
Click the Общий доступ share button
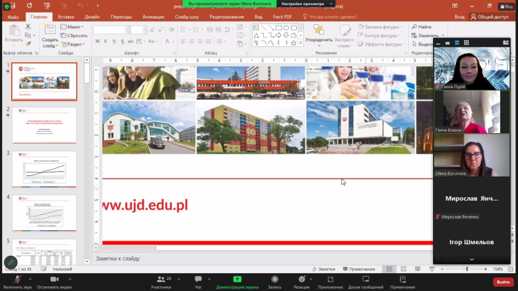(488, 17)
